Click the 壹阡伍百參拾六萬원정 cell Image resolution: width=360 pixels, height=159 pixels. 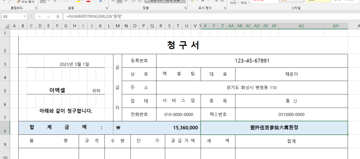[x=274, y=128]
